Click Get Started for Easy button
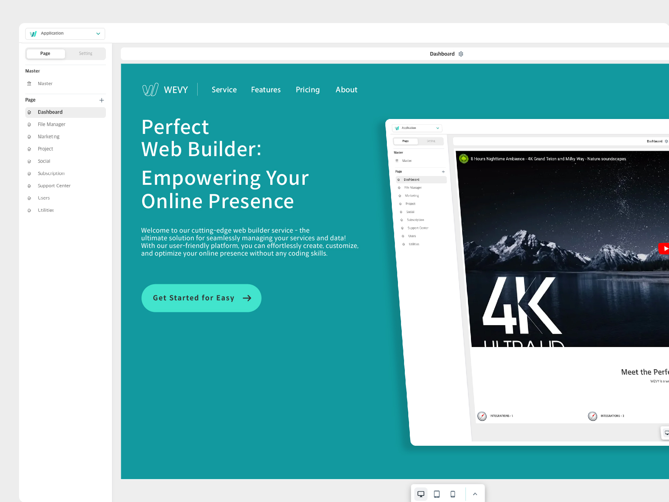669x502 pixels. (201, 298)
